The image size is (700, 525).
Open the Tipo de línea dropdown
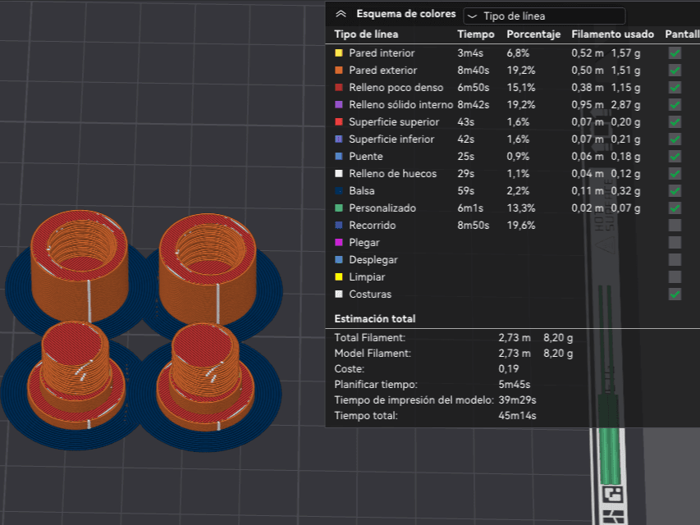[x=544, y=16]
